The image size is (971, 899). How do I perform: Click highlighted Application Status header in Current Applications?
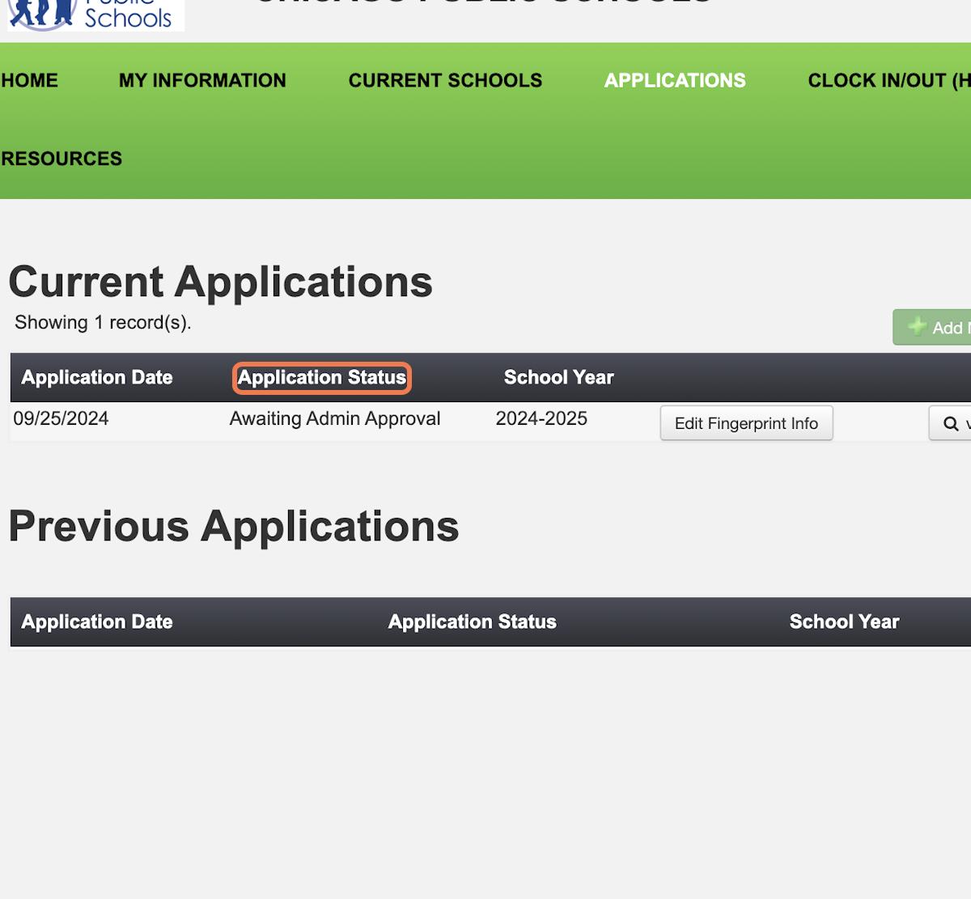(x=322, y=378)
